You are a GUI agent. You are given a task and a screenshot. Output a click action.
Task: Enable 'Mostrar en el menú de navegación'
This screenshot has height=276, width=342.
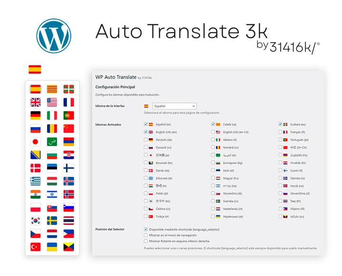[x=146, y=235]
